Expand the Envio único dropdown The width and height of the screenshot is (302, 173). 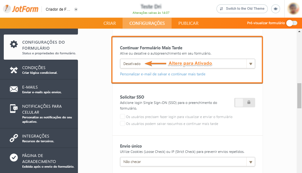187,162
